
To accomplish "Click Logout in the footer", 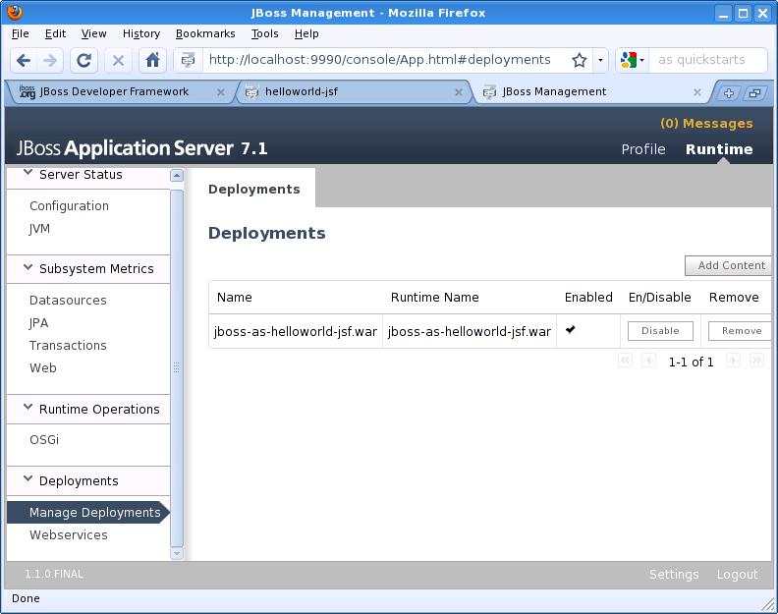I will (738, 575).
